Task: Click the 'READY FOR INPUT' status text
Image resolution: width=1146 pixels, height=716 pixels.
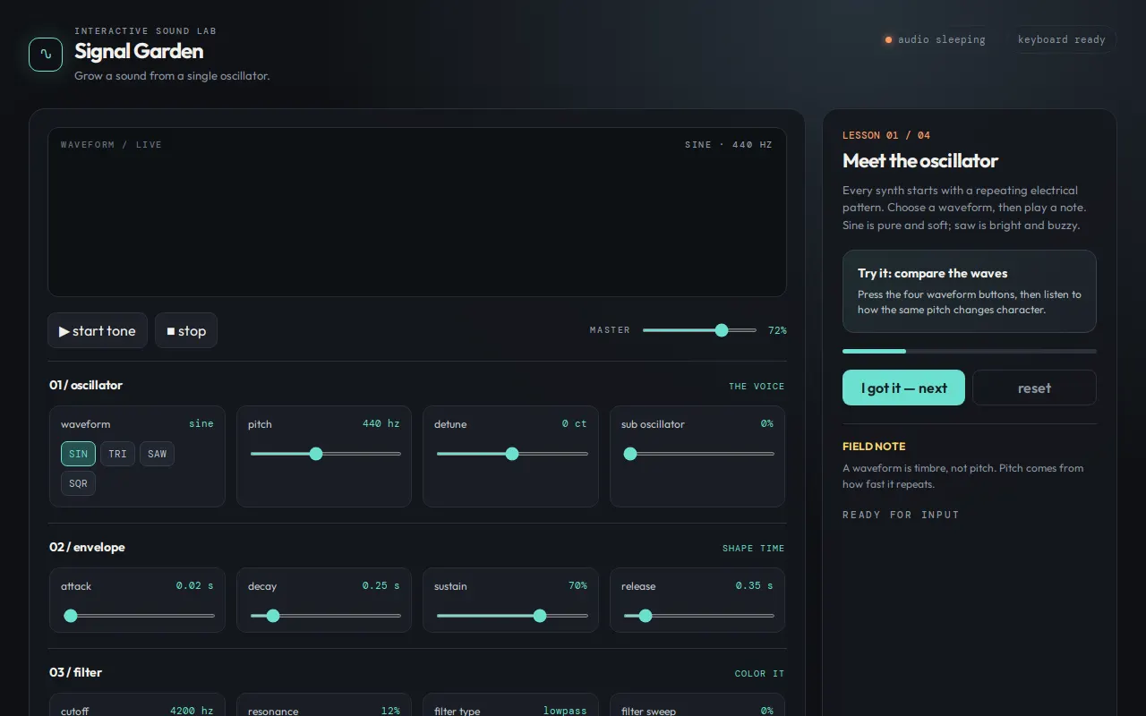Action: (901, 515)
